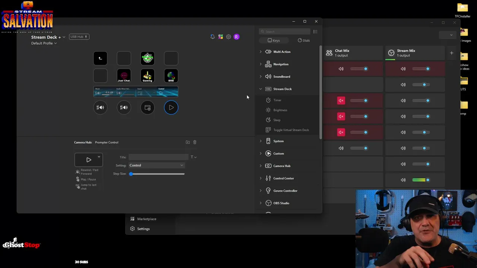This screenshot has height=268, width=477.
Task: Click the USB Hub indicator
Action: point(79,36)
